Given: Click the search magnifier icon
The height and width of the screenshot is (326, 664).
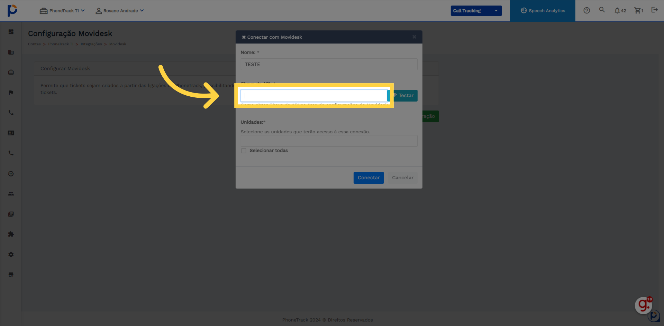Looking at the screenshot, I should click(602, 10).
